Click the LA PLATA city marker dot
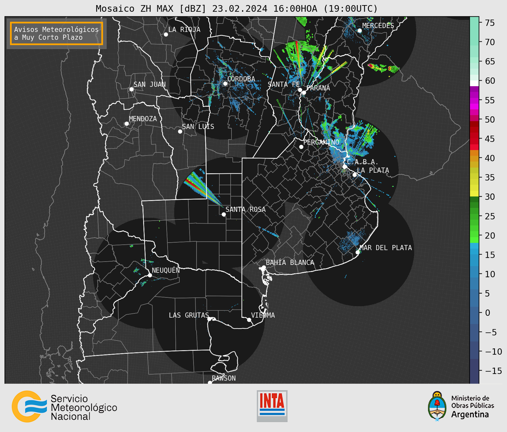 (x=355, y=175)
